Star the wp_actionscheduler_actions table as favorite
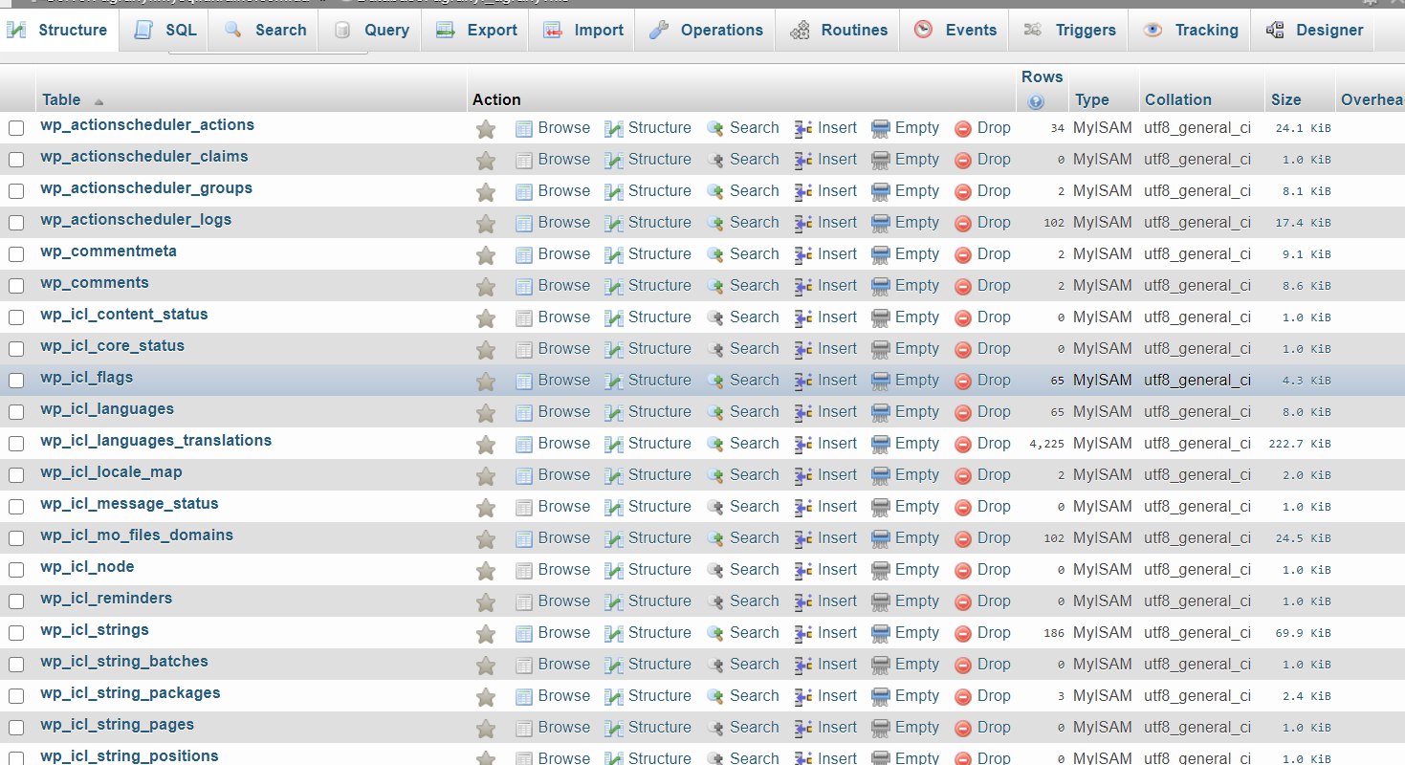The image size is (1405, 765). tap(486, 129)
